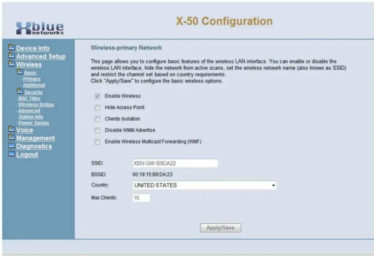Open the Device Info menu
The image size is (374, 256).
[33, 48]
